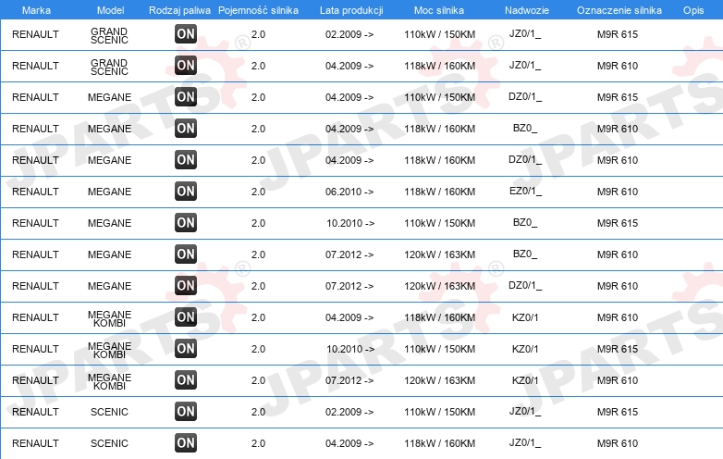Select the Lata produkcji column header

351,10
